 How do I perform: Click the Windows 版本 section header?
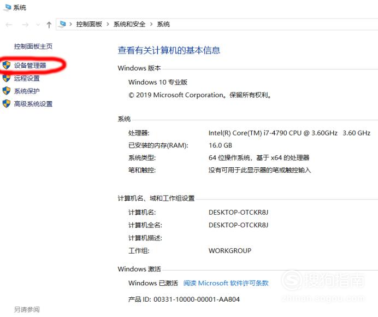139,68
